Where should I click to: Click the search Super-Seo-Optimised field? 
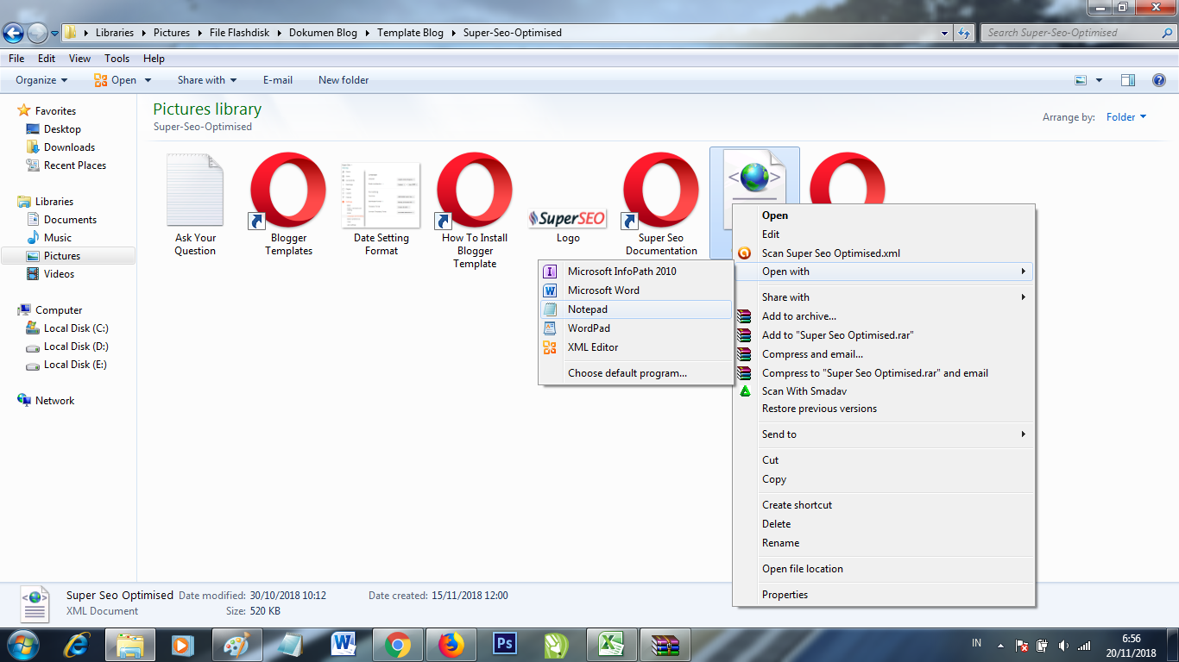pyautogui.click(x=1077, y=33)
